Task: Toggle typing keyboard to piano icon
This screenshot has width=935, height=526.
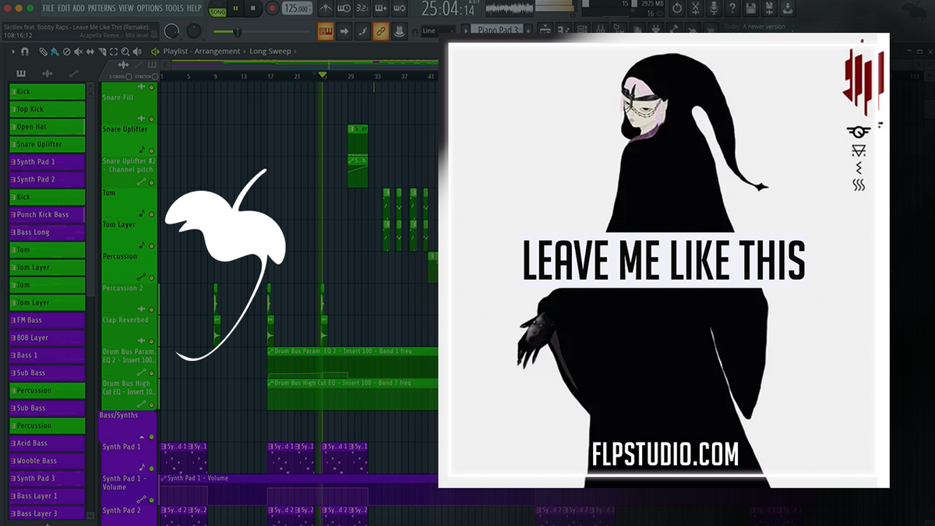Action: click(325, 31)
